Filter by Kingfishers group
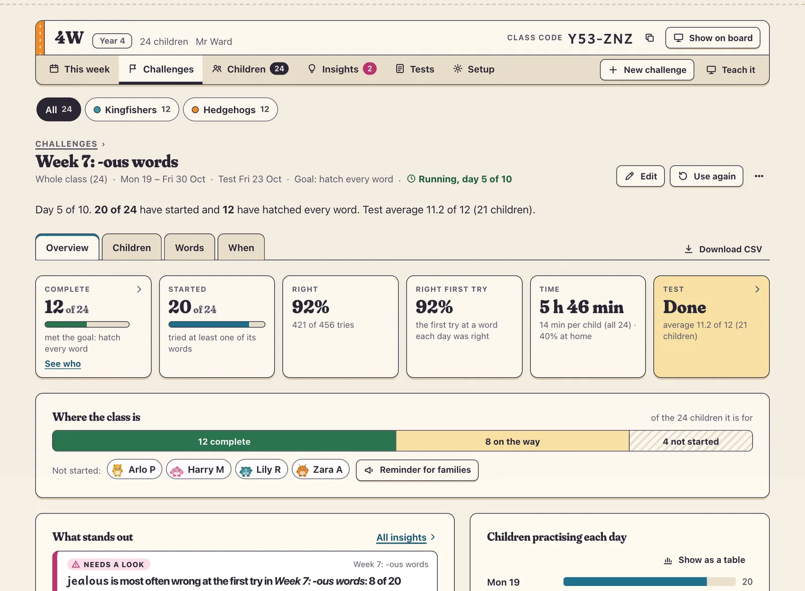This screenshot has height=591, width=805. [x=132, y=110]
